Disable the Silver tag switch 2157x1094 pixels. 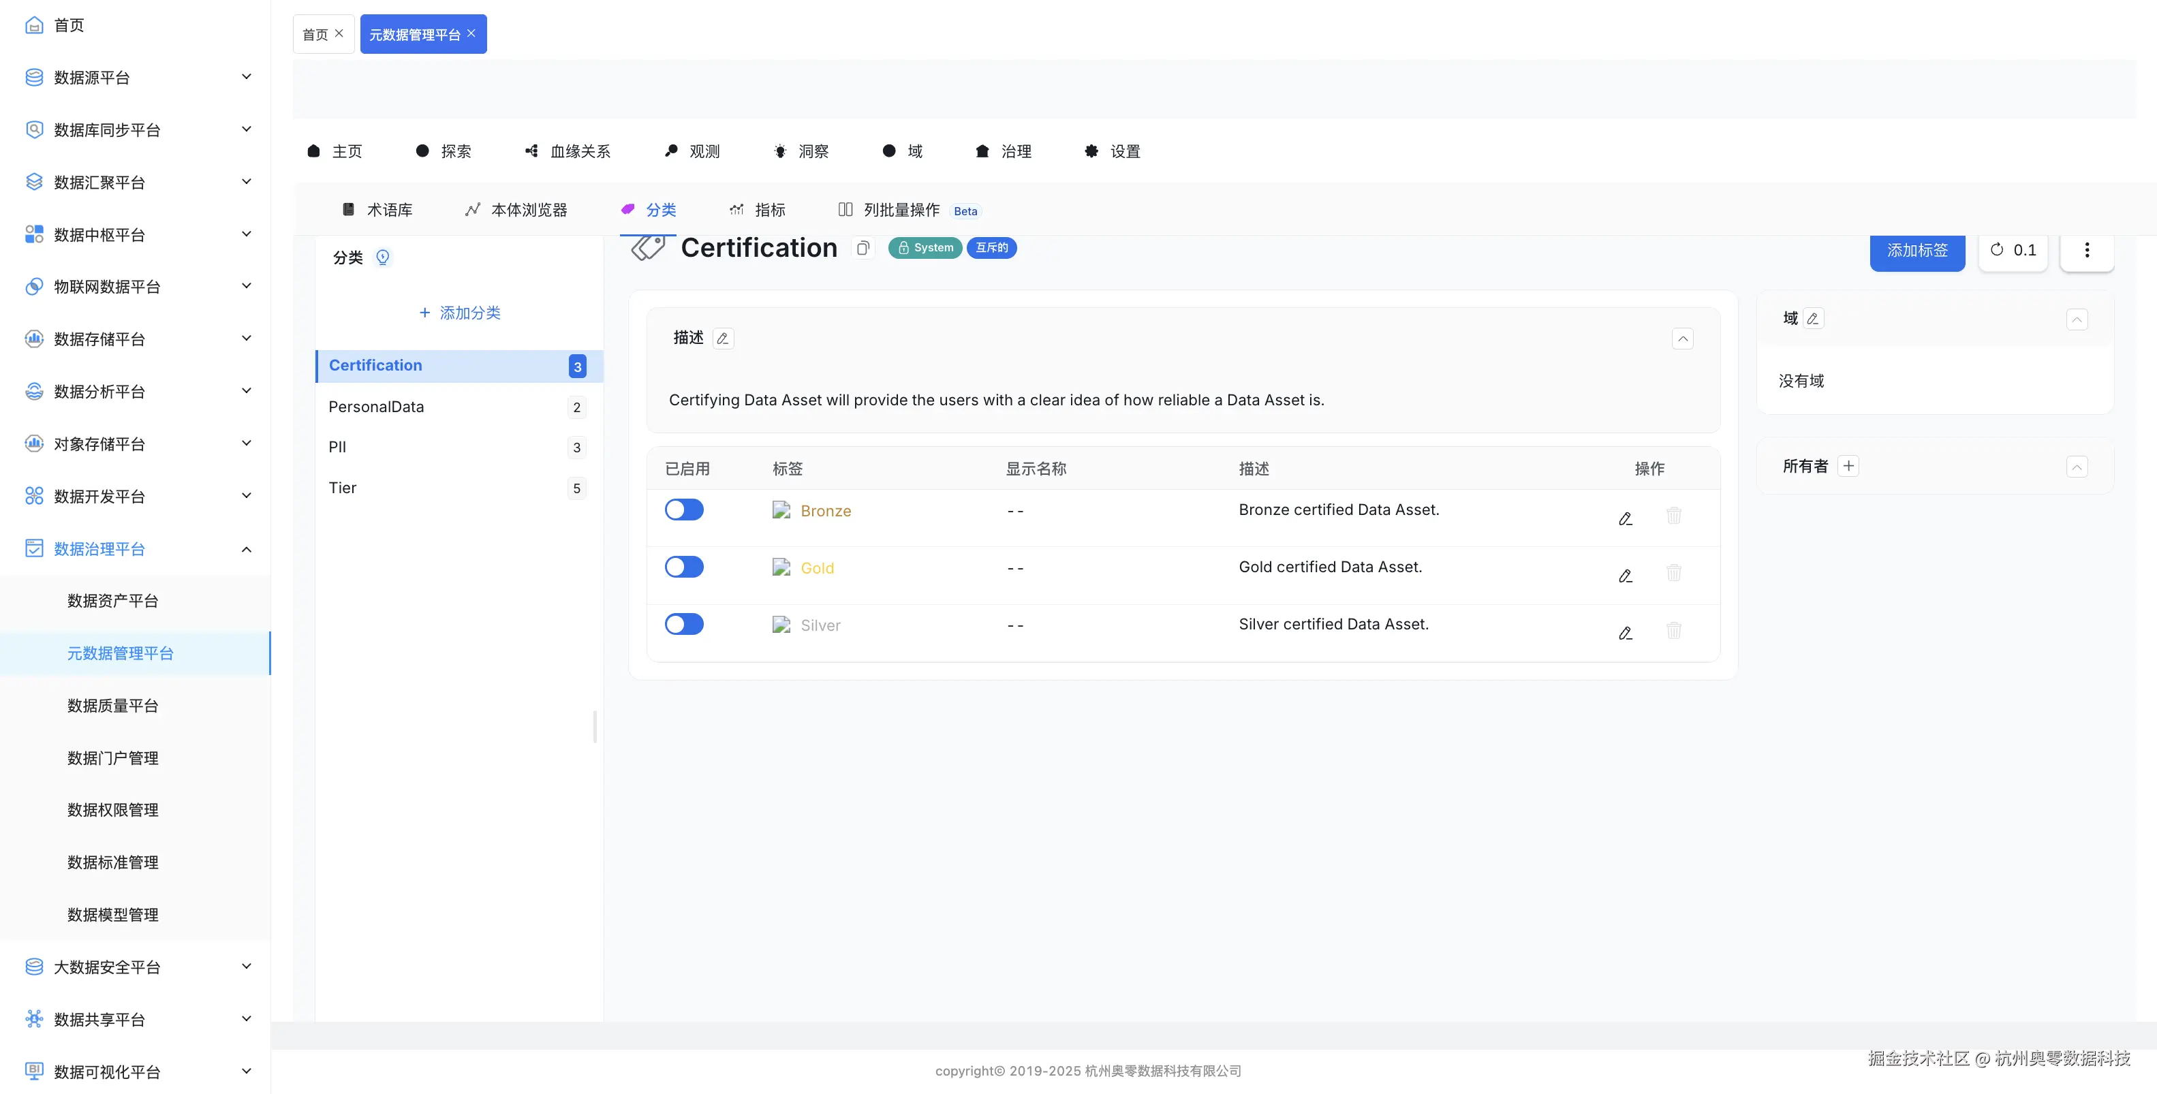[684, 625]
